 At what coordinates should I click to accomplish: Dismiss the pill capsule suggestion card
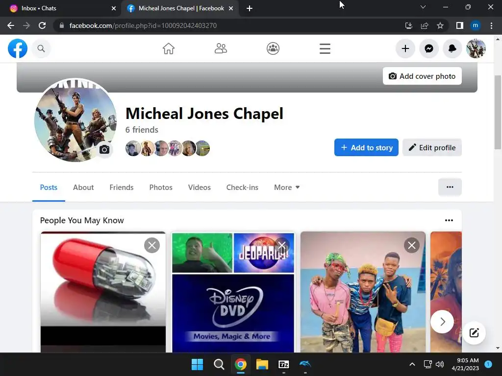[152, 245]
